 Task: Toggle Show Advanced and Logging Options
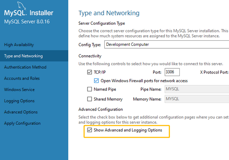90,130
